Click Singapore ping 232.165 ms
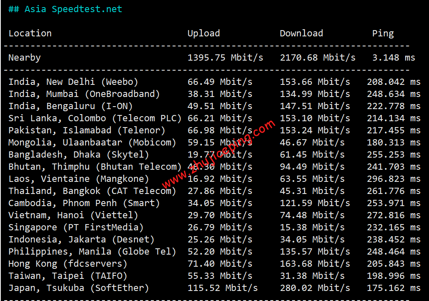Viewport: 429px width, 301px height. click(x=394, y=227)
